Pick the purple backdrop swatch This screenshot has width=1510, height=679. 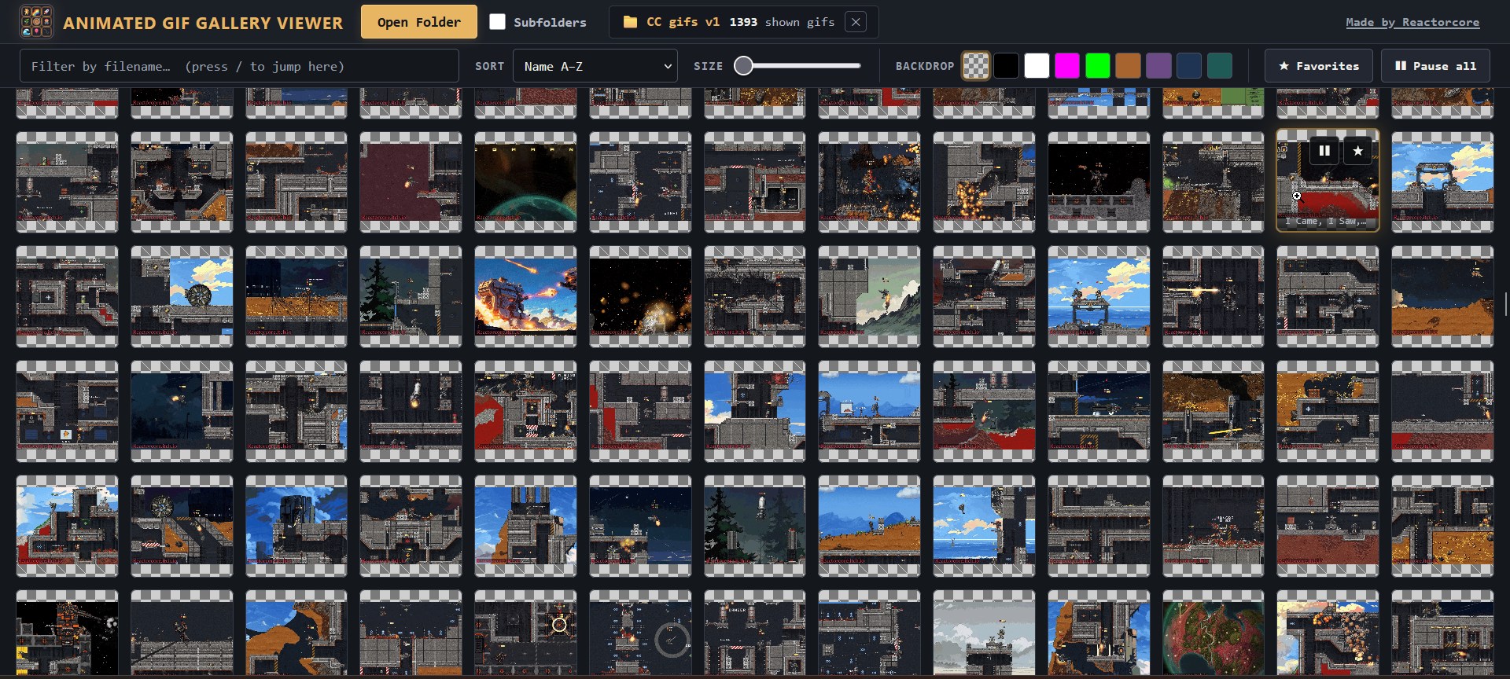click(1158, 66)
